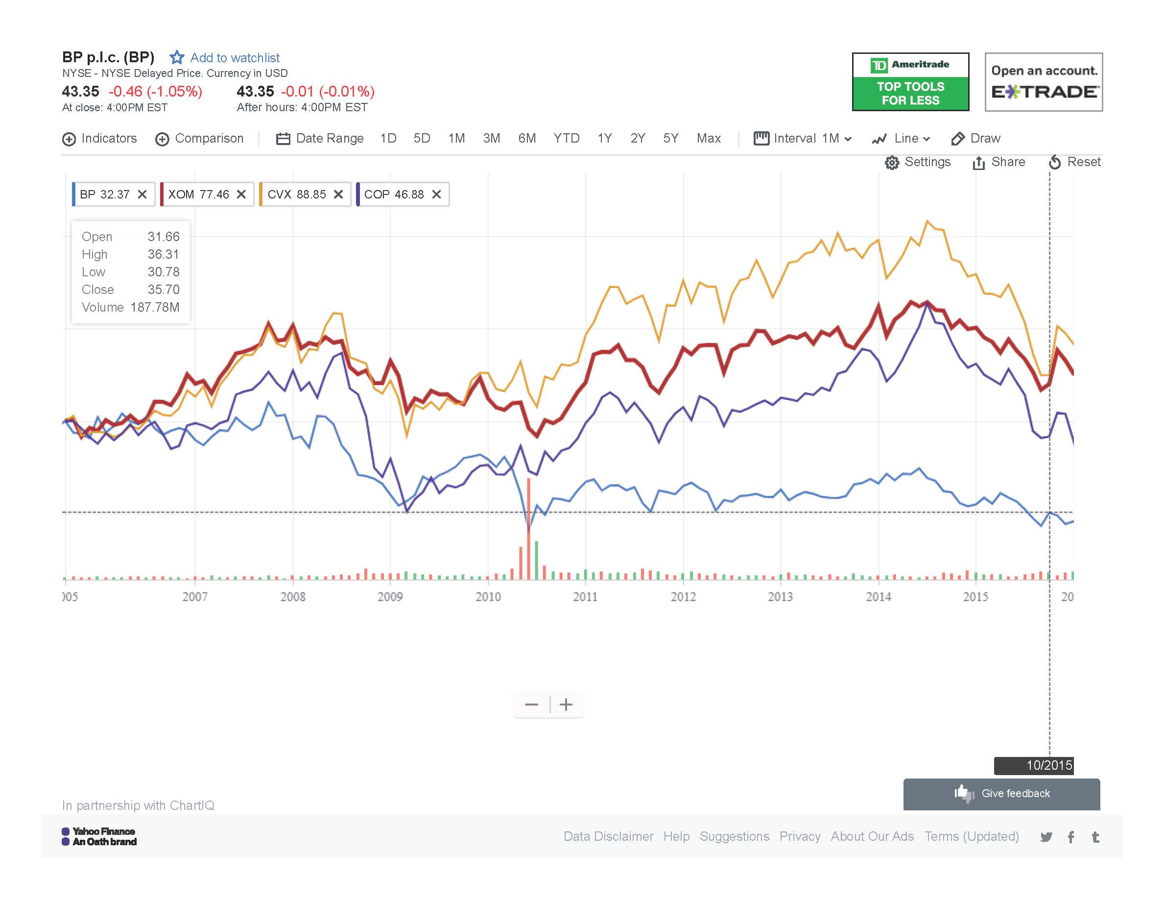Open the Date Range calendar icon
The image size is (1165, 901).
[x=283, y=139]
